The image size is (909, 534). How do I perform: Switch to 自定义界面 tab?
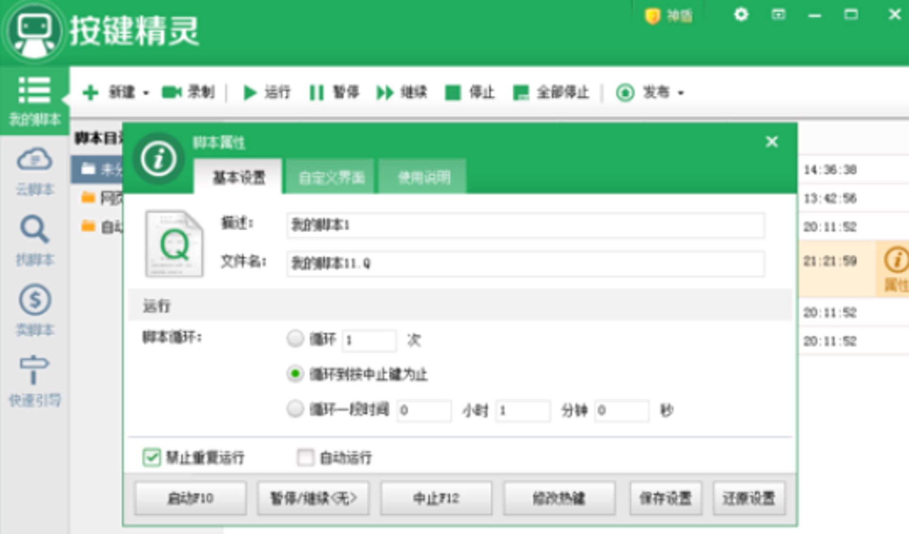coord(331,177)
